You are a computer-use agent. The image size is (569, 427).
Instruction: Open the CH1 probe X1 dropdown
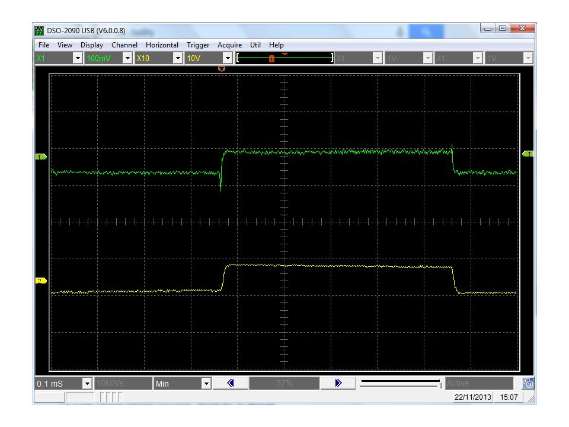[76, 58]
